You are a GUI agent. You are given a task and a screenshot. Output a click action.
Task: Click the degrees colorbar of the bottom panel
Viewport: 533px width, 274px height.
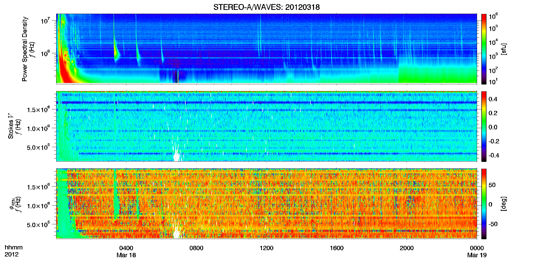[x=484, y=204]
